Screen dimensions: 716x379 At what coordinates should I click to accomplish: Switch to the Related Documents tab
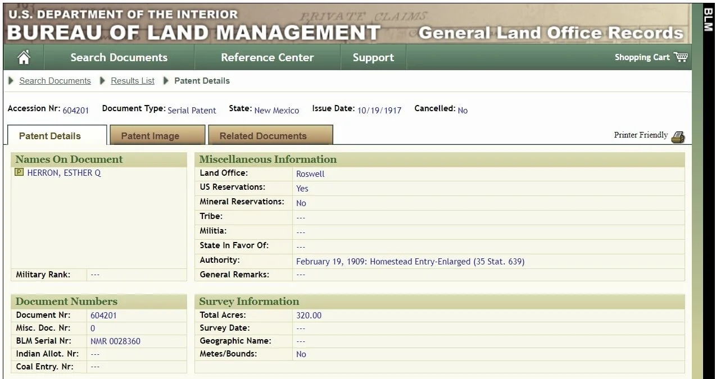[x=263, y=135]
